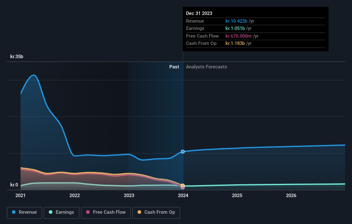Click the kr.1.183b cash from op value

235,44
